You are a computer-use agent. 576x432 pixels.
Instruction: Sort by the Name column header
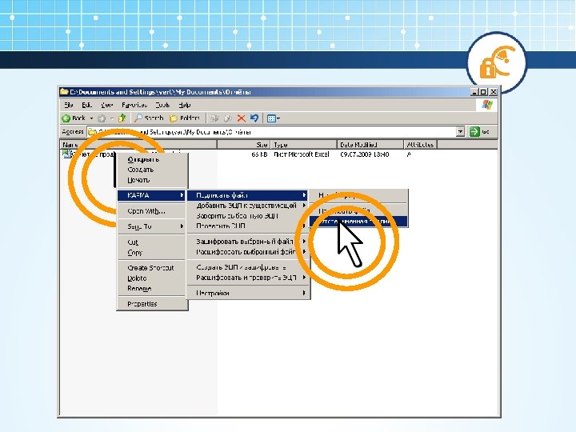(138, 145)
